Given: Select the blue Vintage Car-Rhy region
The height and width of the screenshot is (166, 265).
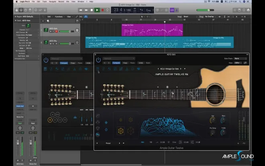Looking at the screenshot, I should (x=159, y=42).
